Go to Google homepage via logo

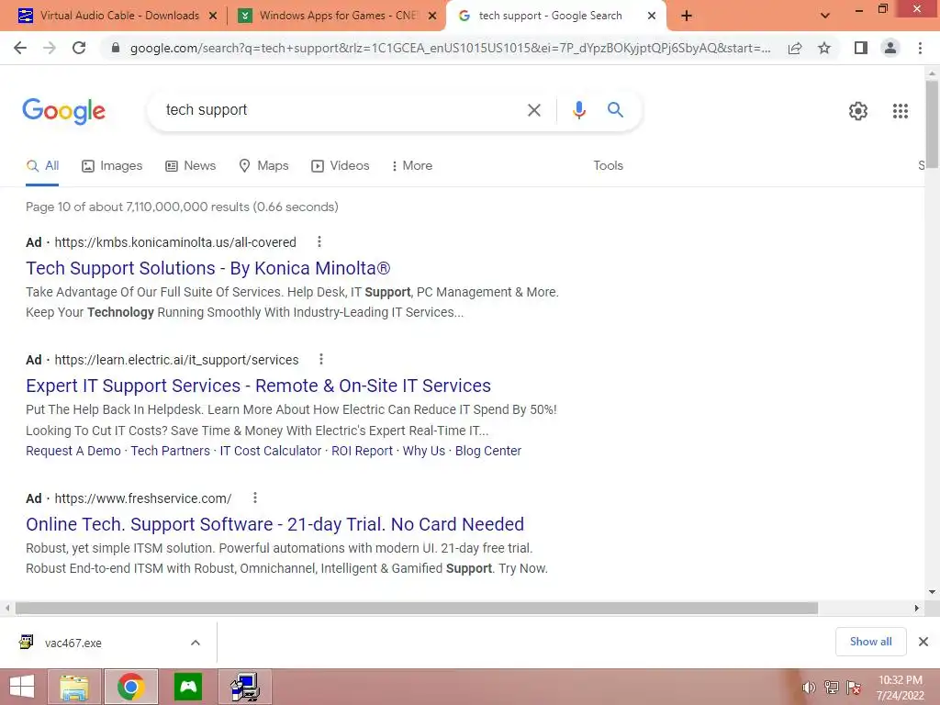63,111
